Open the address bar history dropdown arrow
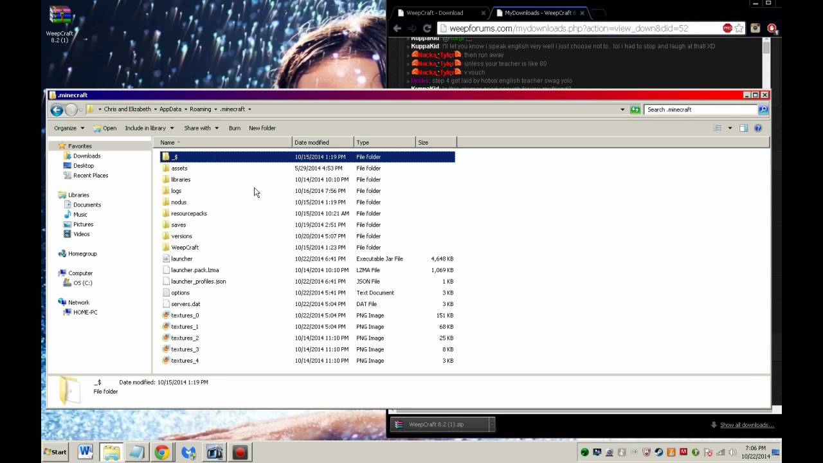823x463 pixels. (x=622, y=109)
